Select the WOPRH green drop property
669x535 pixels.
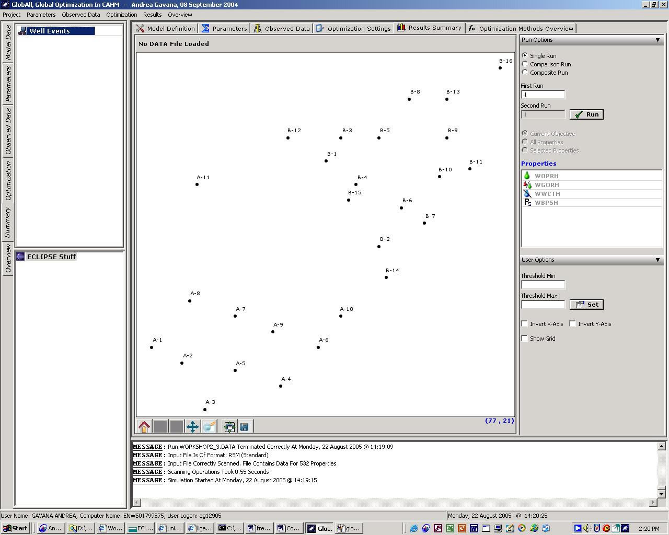coord(546,176)
